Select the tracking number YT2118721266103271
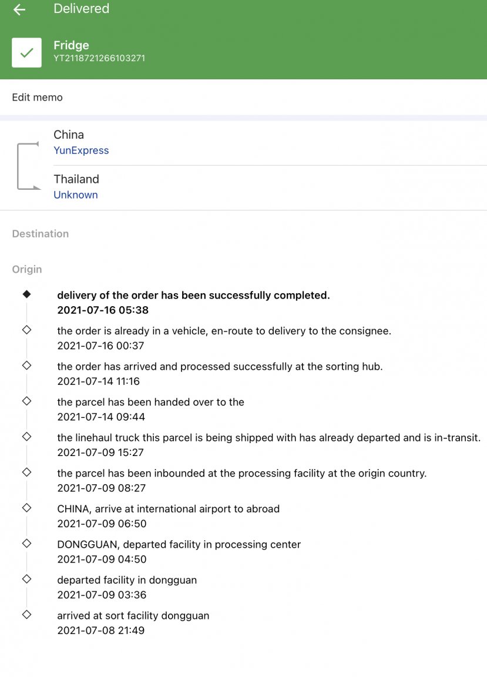The width and height of the screenshot is (487, 677). pyautogui.click(x=99, y=58)
